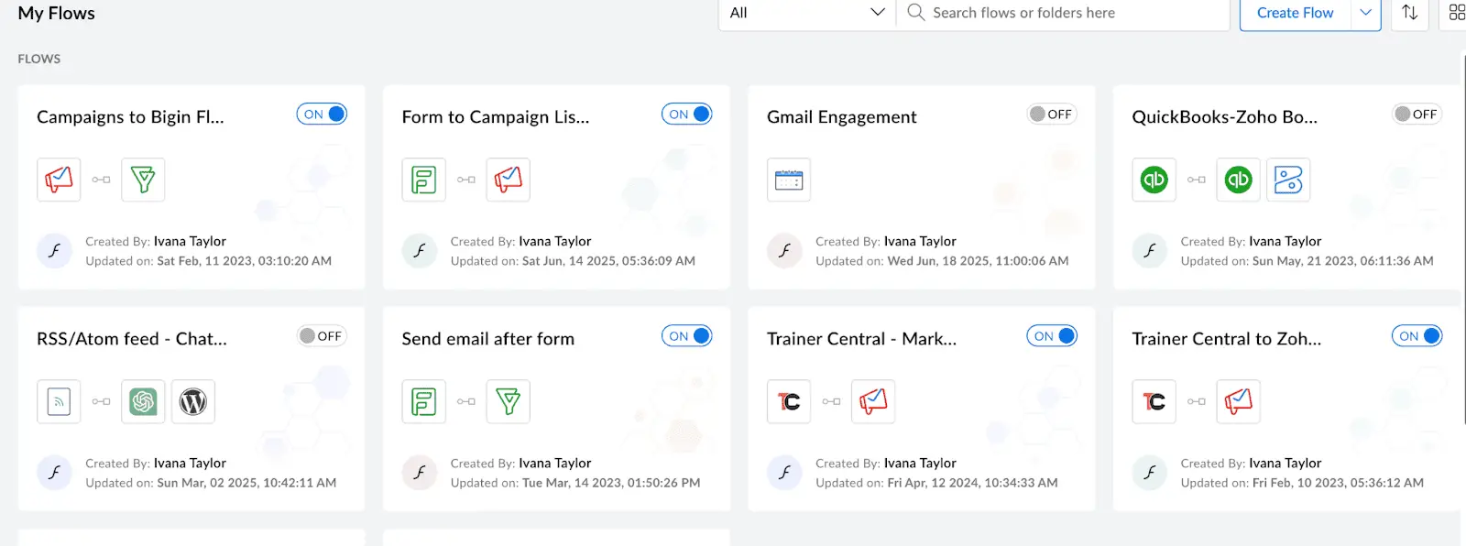Click Bigin icon in Campaigns to Bigin card

(143, 180)
